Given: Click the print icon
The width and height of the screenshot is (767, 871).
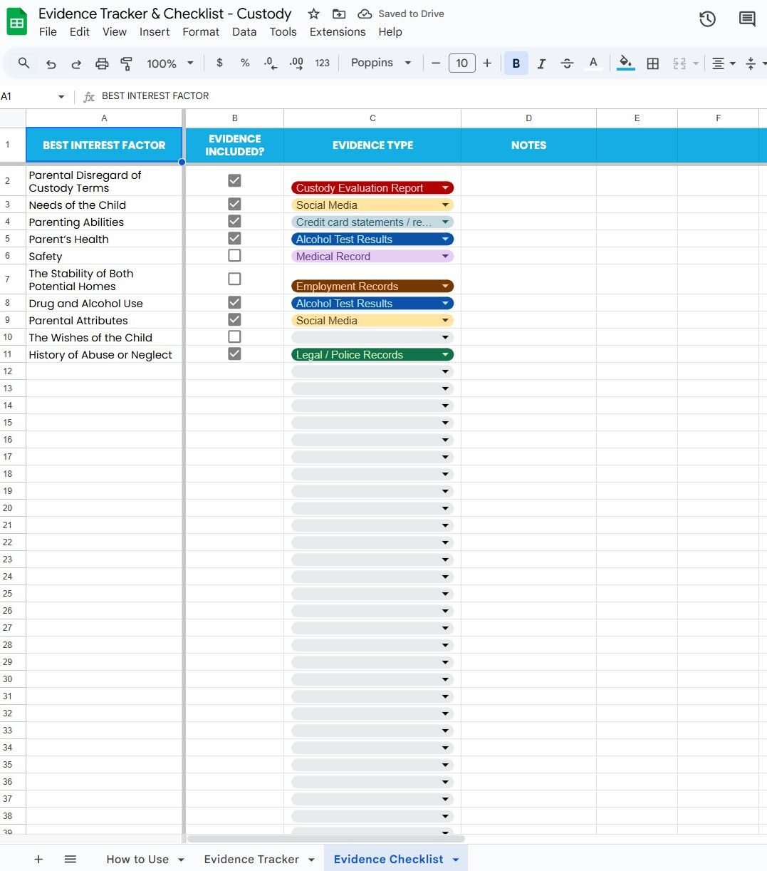Looking at the screenshot, I should click(x=102, y=63).
